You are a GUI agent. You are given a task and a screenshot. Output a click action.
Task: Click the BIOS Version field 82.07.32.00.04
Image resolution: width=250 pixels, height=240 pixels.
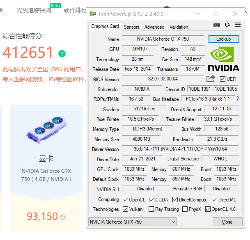(163, 79)
